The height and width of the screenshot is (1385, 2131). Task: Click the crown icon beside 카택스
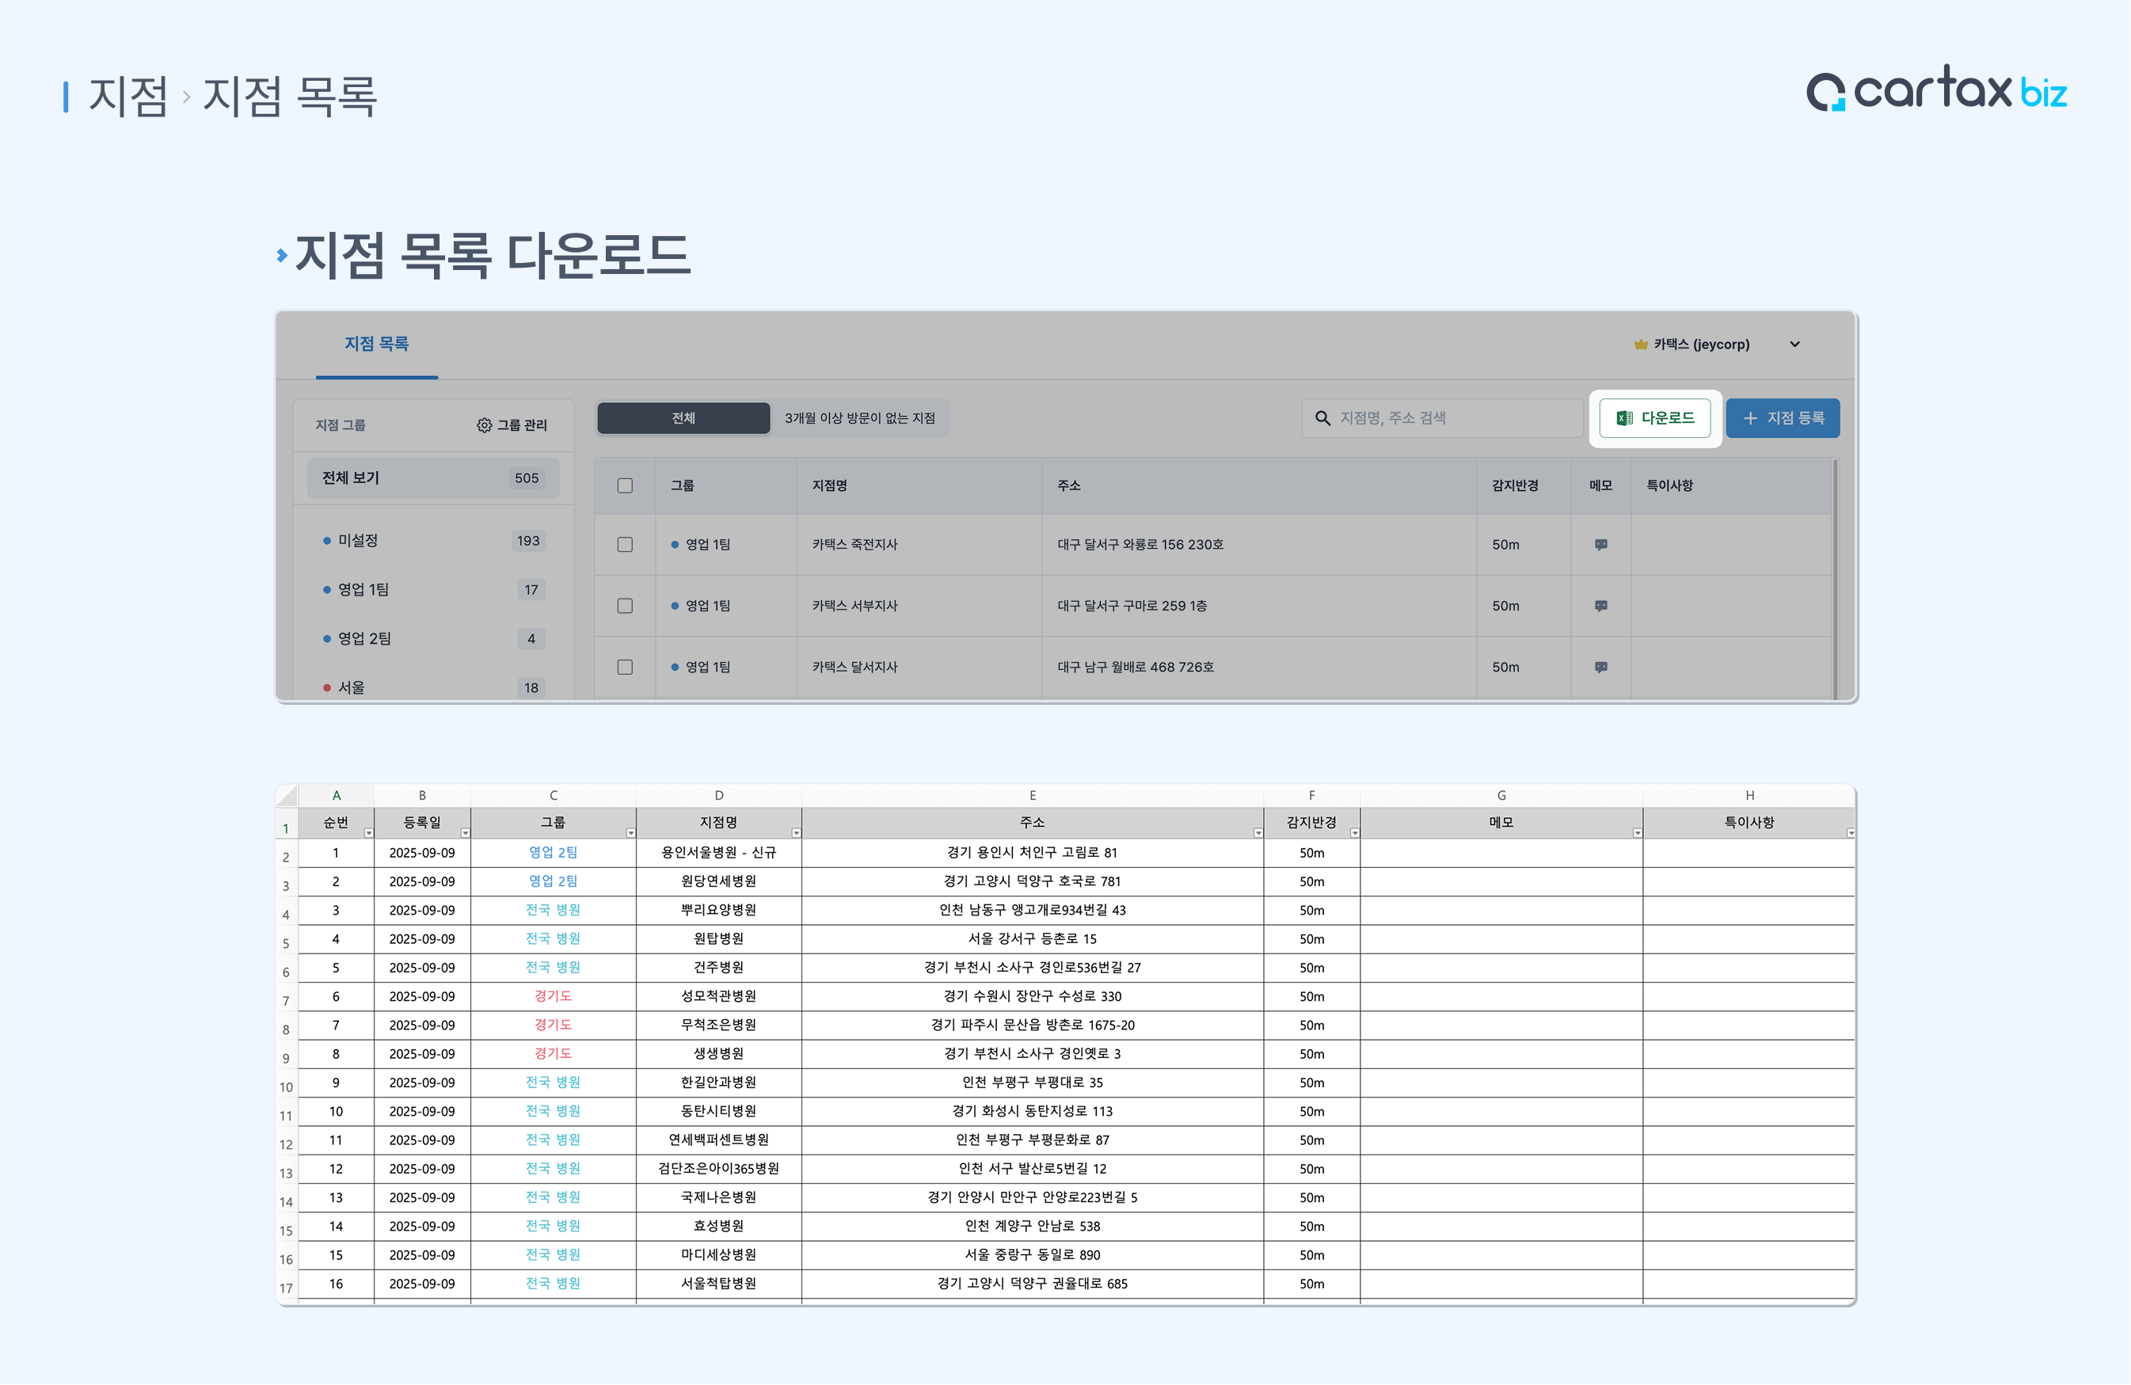point(1640,344)
